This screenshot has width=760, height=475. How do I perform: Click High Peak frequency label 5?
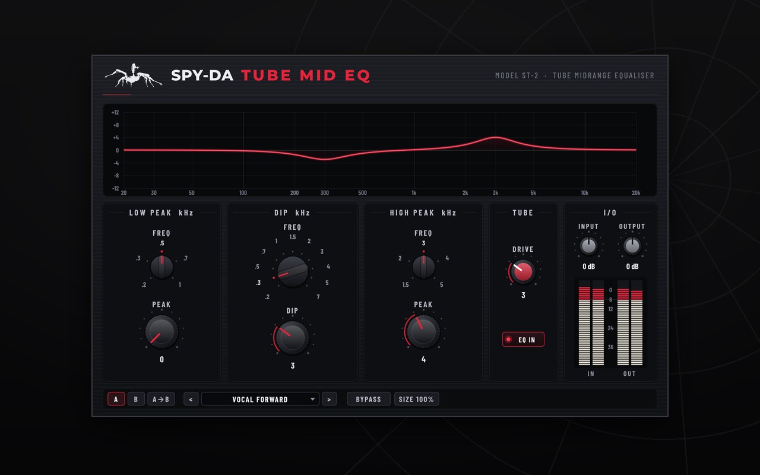[x=441, y=285]
